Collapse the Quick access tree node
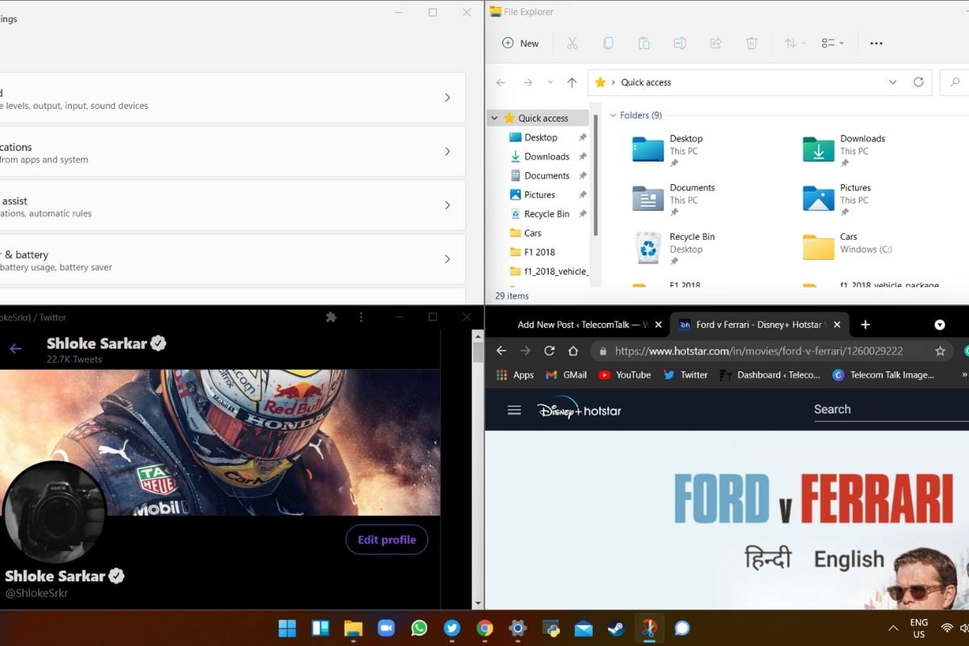This screenshot has height=646, width=969. [494, 118]
